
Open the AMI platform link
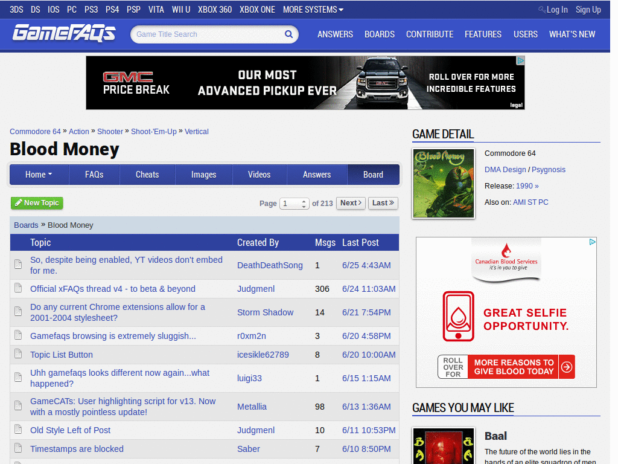click(x=519, y=202)
